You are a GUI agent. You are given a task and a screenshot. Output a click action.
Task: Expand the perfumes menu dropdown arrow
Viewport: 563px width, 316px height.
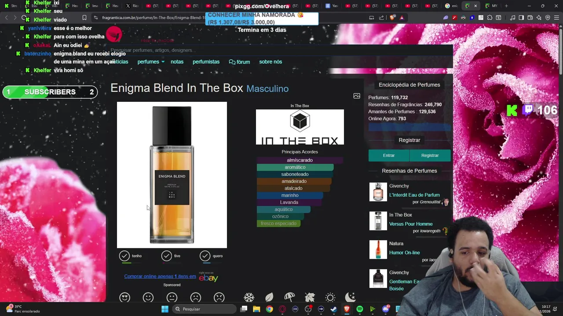pos(163,62)
